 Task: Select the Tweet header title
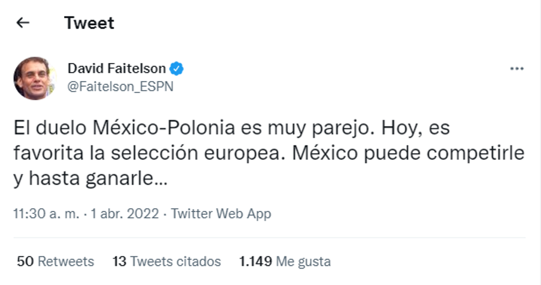[90, 22]
